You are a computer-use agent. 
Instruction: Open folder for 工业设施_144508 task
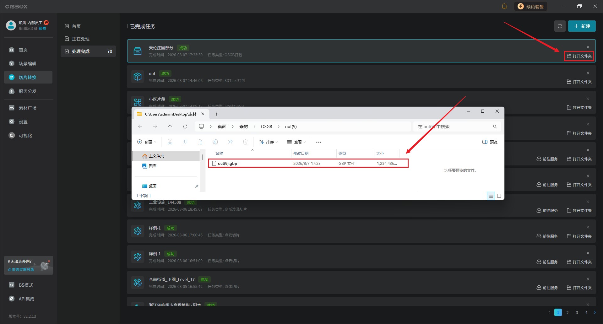pos(579,211)
